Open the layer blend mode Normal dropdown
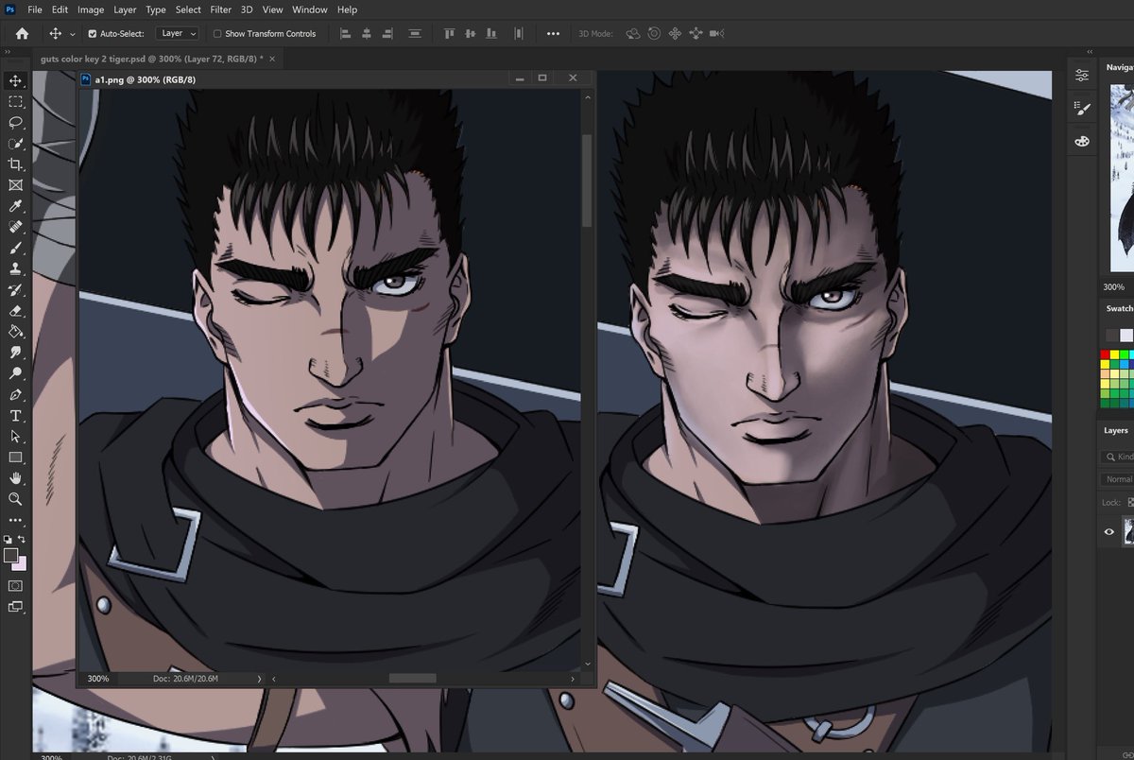 pyautogui.click(x=1120, y=479)
